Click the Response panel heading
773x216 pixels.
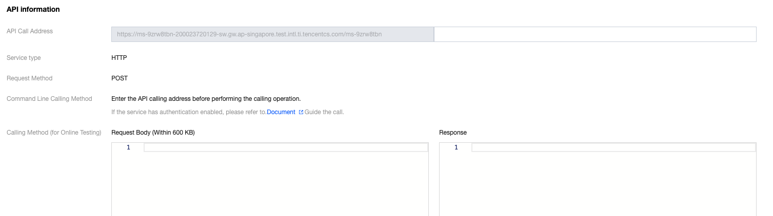pos(453,133)
